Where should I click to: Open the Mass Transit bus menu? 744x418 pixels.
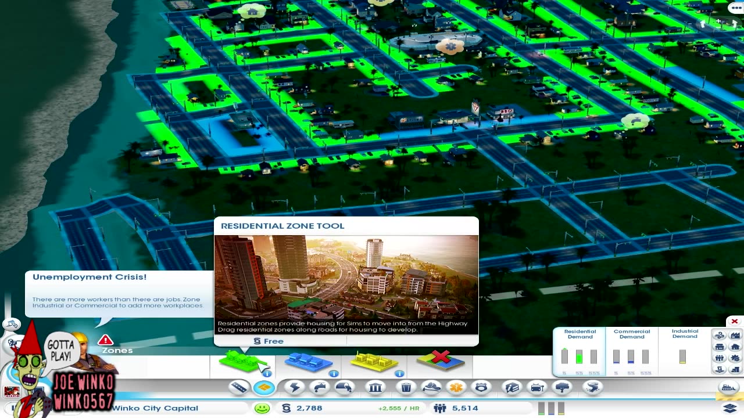click(x=537, y=387)
